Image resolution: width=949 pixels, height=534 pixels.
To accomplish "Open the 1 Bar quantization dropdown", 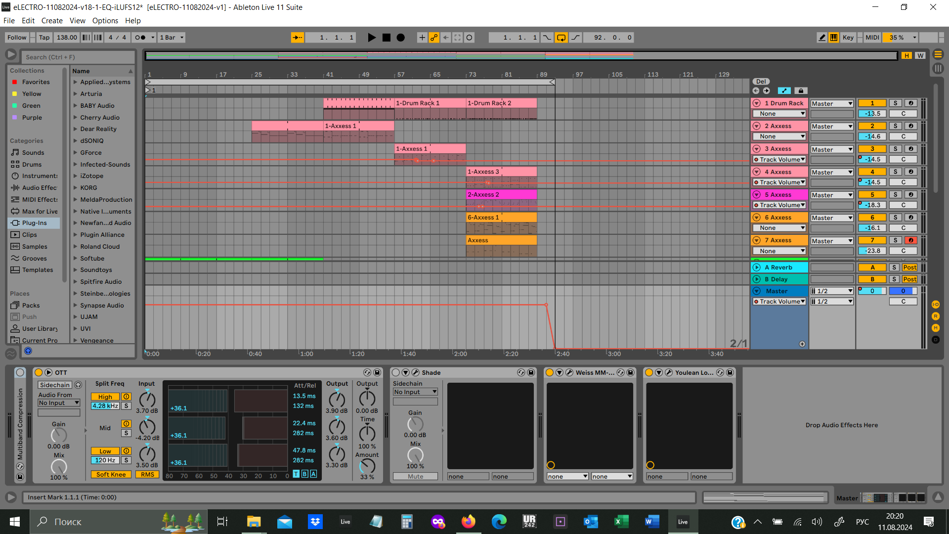I will pos(172,38).
